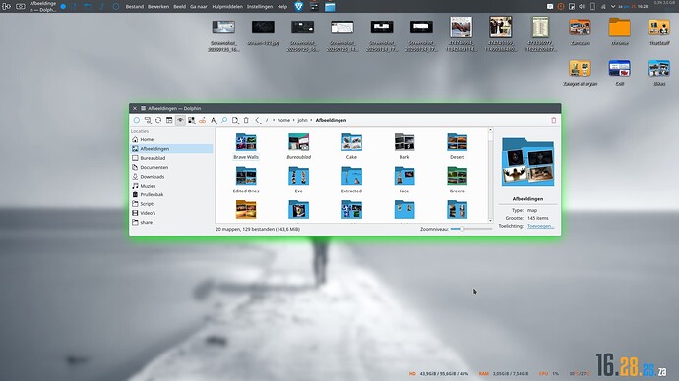Click the rename text icon

[214, 120]
